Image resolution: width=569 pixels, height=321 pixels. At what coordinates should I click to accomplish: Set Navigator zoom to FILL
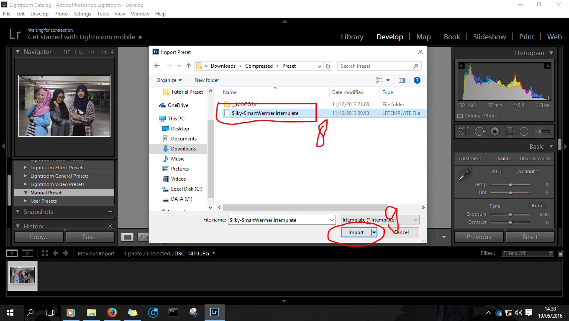coord(79,52)
